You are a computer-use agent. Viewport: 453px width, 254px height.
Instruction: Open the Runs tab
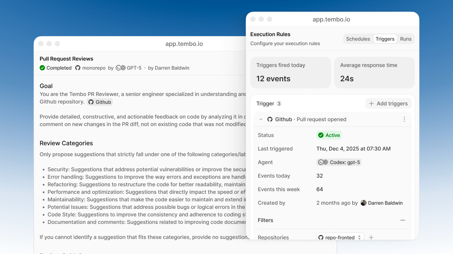406,39
